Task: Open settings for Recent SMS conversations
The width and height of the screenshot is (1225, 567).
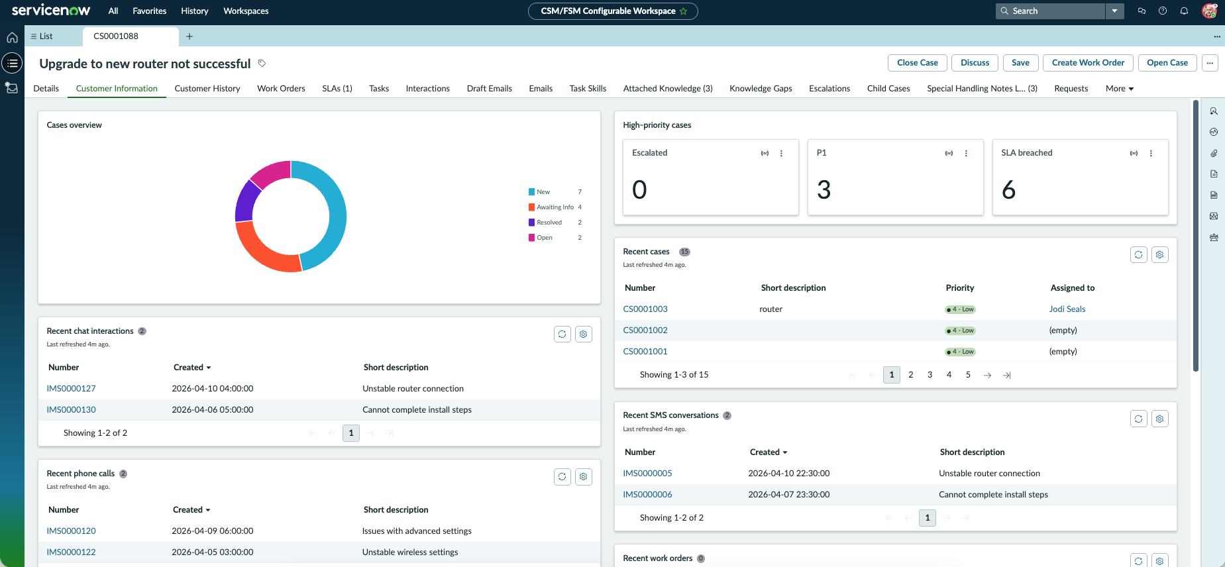Action: click(x=1160, y=419)
